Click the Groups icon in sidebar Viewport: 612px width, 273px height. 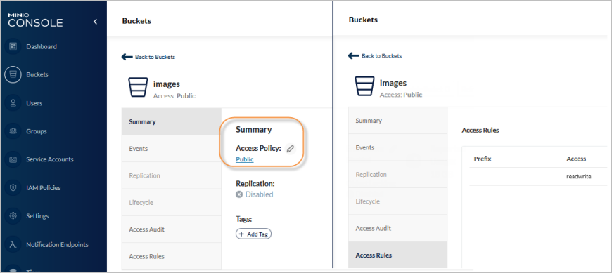13,131
